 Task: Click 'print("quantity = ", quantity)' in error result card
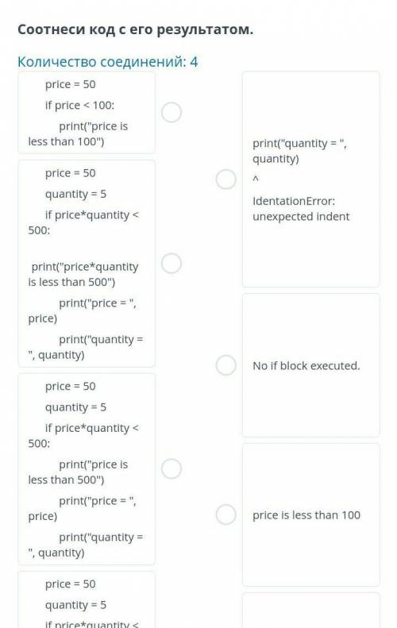pos(299,151)
